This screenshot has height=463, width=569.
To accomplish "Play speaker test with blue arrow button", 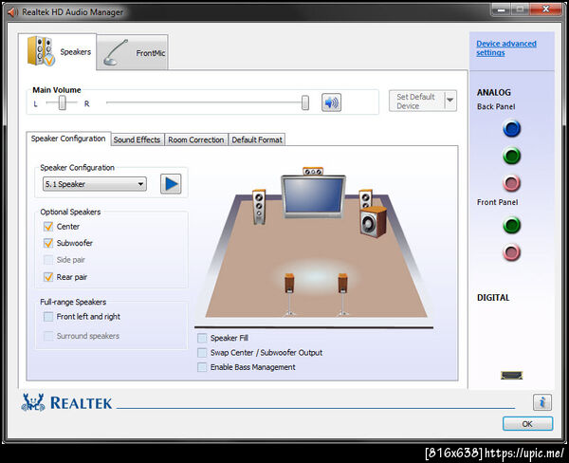I will click(171, 184).
